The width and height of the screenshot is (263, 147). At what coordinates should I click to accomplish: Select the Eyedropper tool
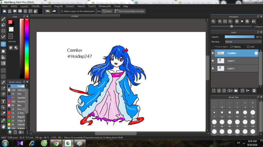[3, 121]
